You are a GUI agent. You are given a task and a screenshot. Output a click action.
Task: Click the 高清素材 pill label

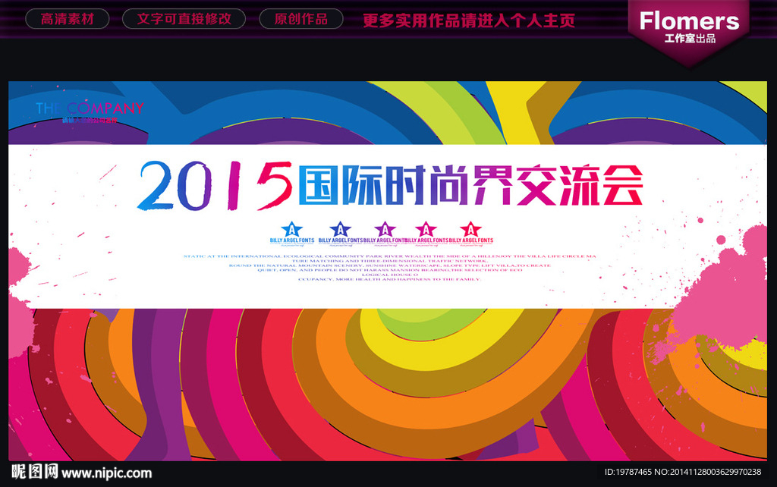pyautogui.click(x=67, y=19)
